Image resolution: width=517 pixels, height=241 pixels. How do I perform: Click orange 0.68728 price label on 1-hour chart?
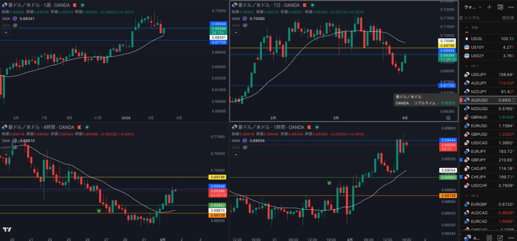click(447, 196)
